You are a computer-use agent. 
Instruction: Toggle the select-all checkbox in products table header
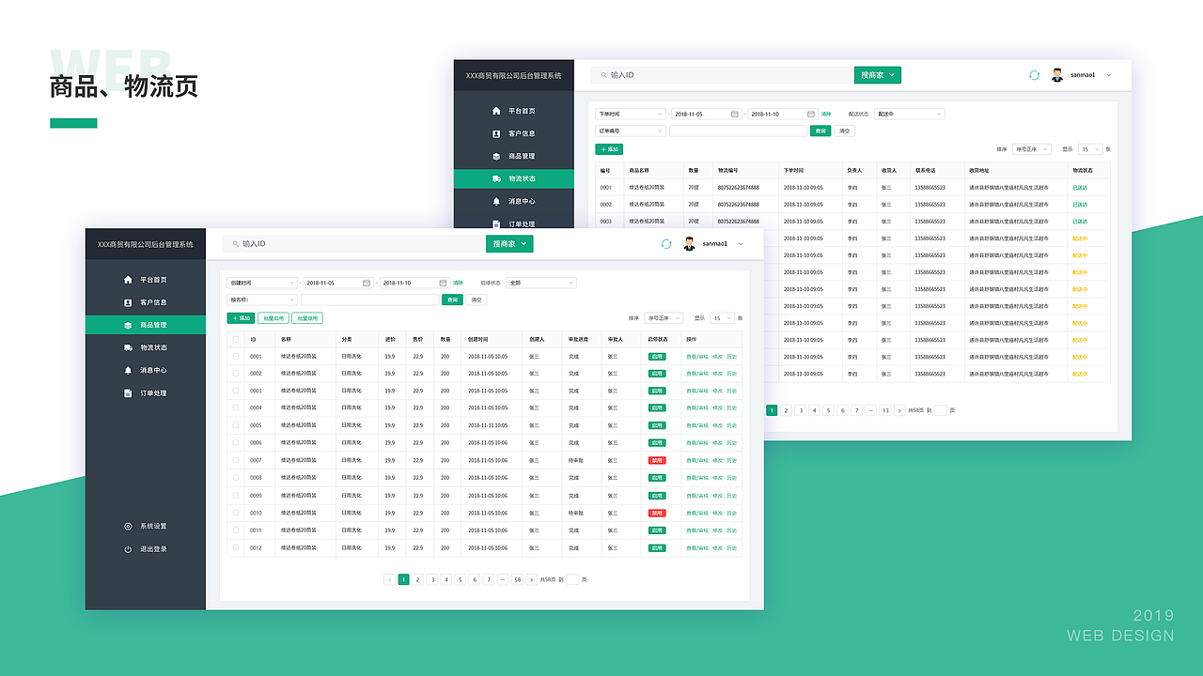(236, 339)
